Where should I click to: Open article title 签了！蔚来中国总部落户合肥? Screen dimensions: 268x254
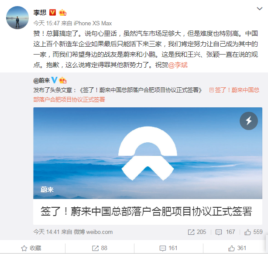[146, 211]
